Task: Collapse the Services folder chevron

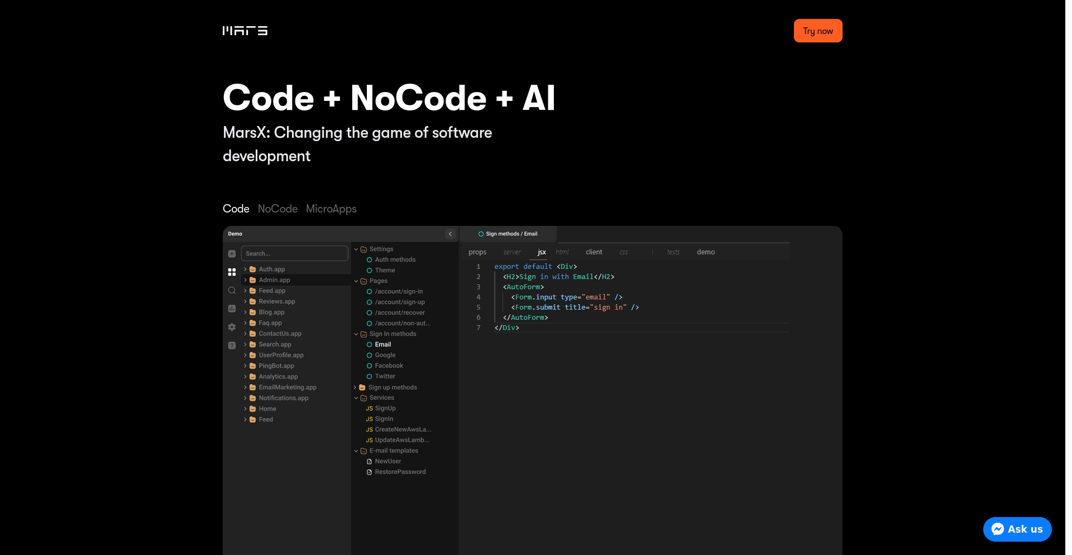Action: coord(356,398)
